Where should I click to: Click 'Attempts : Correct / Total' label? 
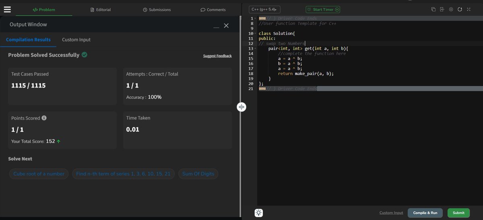[x=152, y=74]
